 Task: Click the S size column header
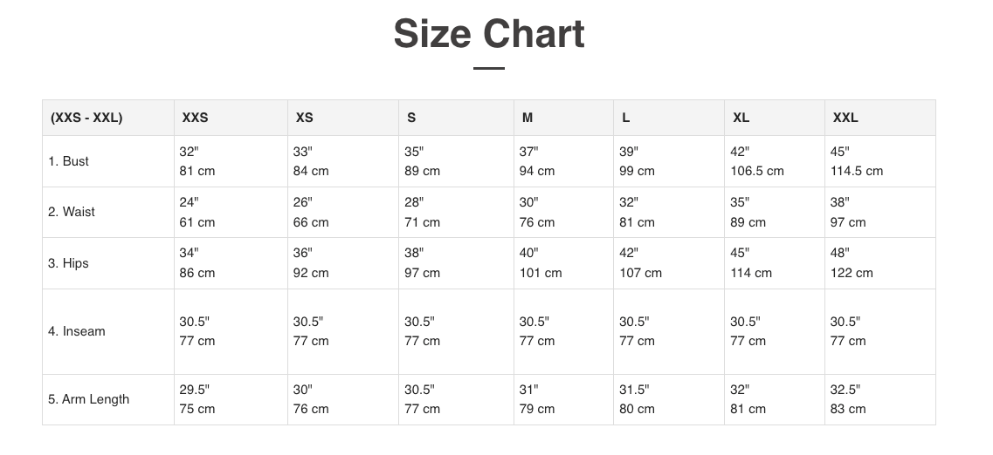(411, 118)
